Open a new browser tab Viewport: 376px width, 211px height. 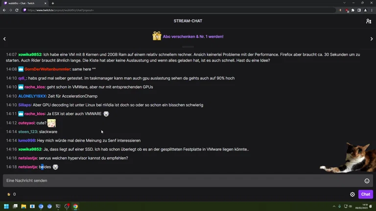click(x=53, y=3)
